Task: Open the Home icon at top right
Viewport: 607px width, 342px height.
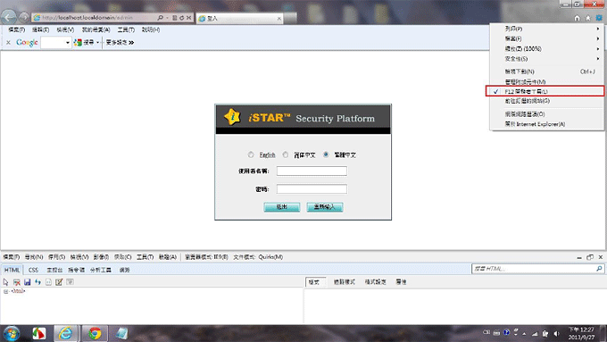Action: click(x=578, y=18)
